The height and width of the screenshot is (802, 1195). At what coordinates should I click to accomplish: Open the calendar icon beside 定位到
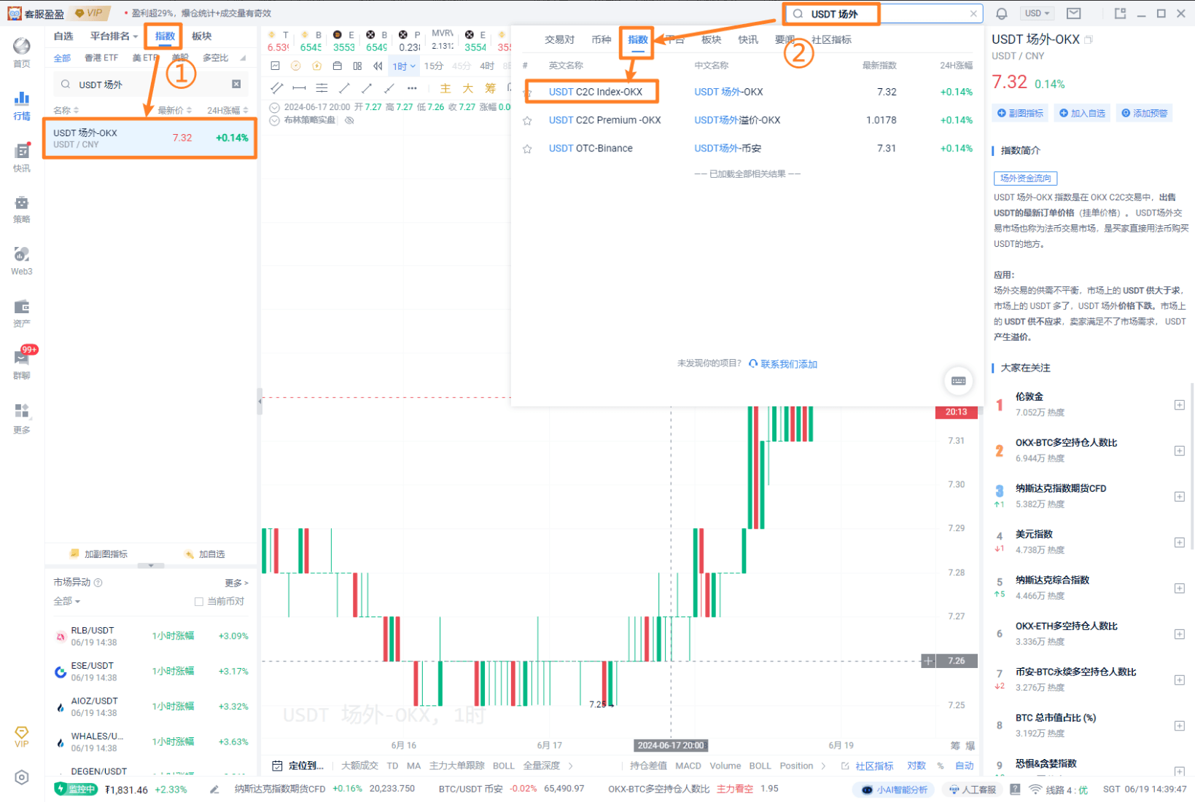(277, 766)
